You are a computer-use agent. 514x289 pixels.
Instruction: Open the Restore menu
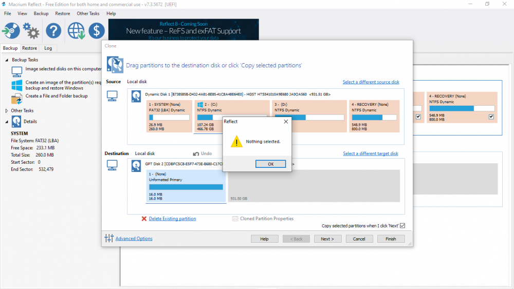point(63,13)
